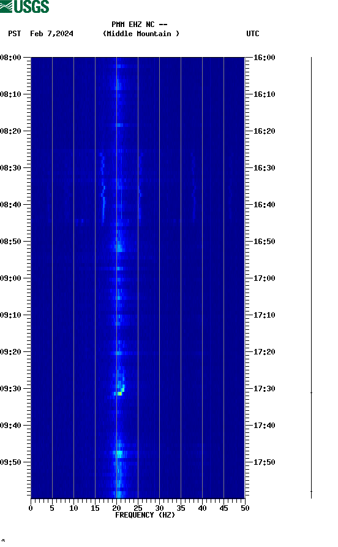The height and width of the screenshot is (547, 338).
Task: Click the 09:50 PST time label
Action: pos(10,462)
